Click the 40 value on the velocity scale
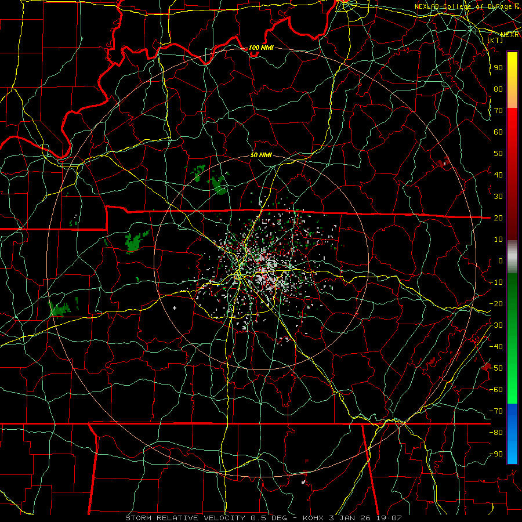 (498, 175)
